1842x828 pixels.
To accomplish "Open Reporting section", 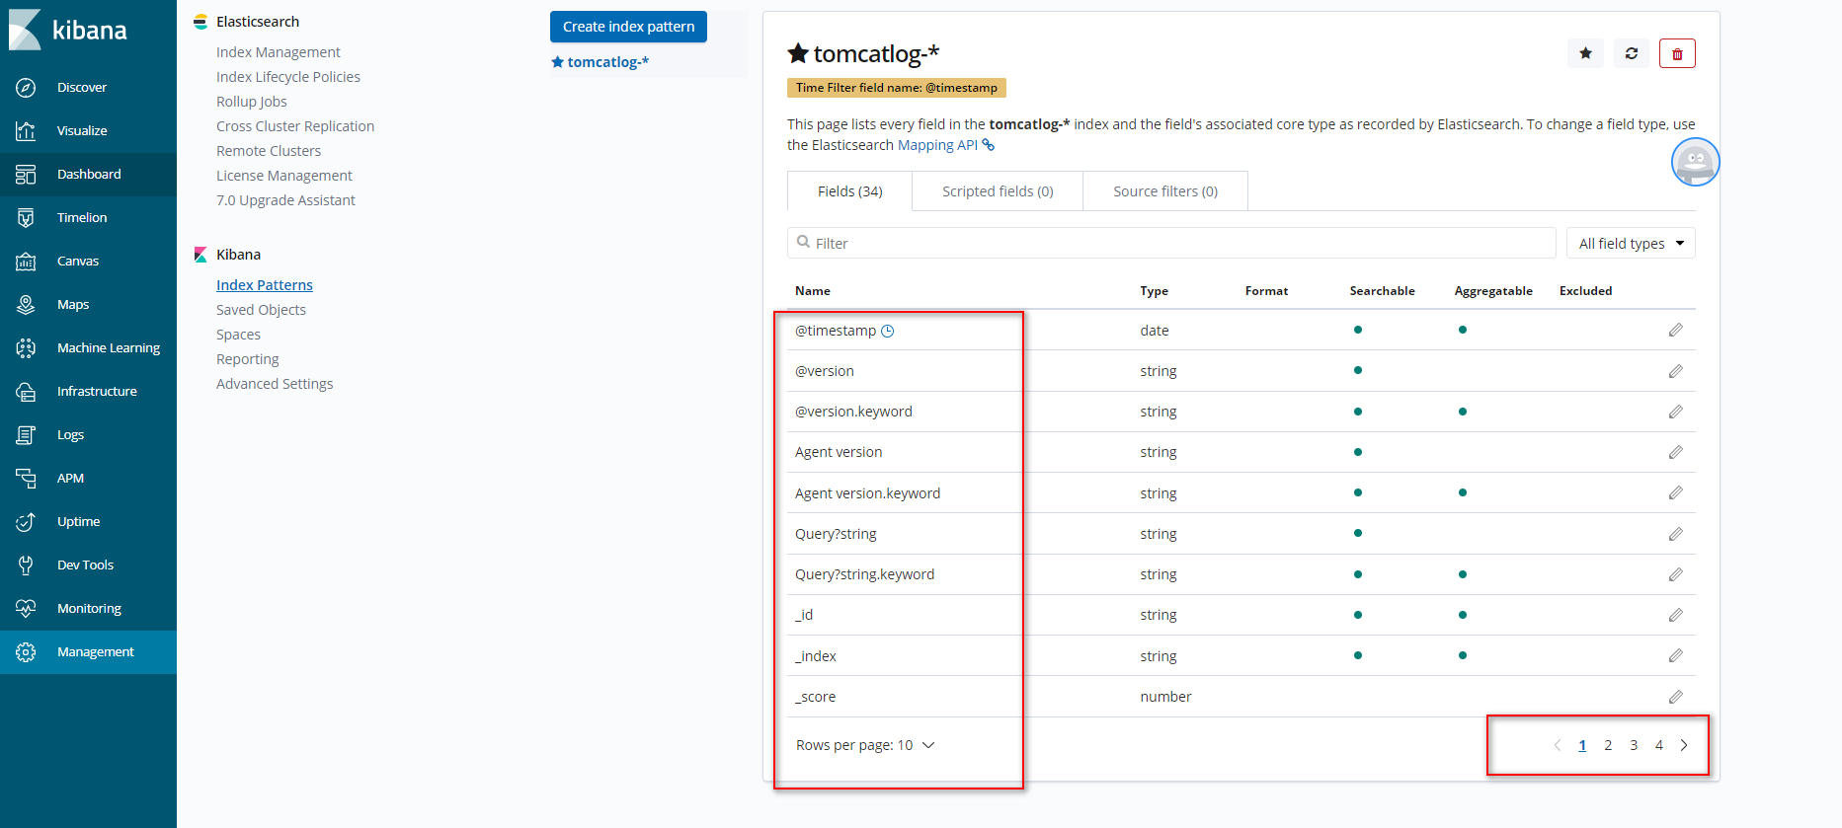I will [248, 359].
